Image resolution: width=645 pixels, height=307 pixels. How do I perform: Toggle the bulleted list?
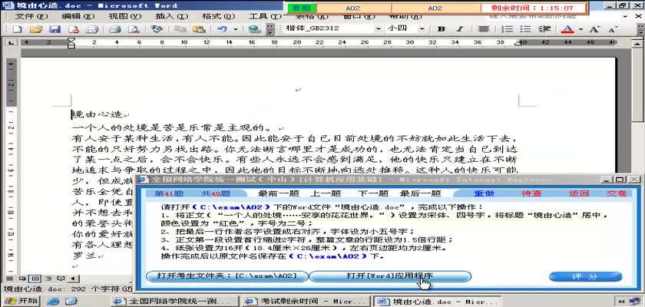coord(525,29)
